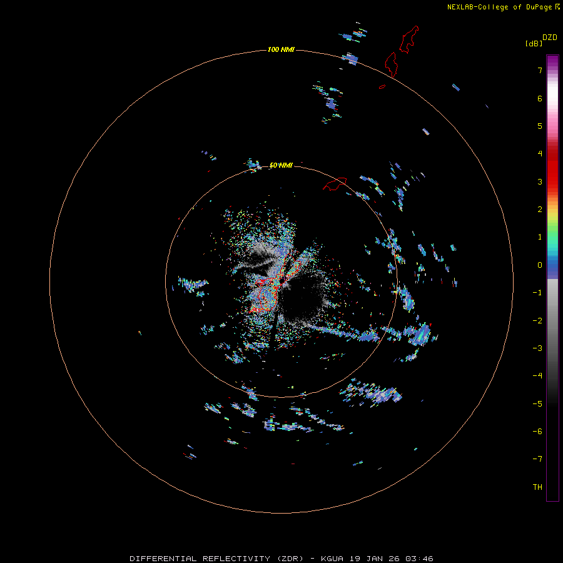Click the 2 value on the color scale
The height and width of the screenshot is (563, 563).
tap(540, 210)
